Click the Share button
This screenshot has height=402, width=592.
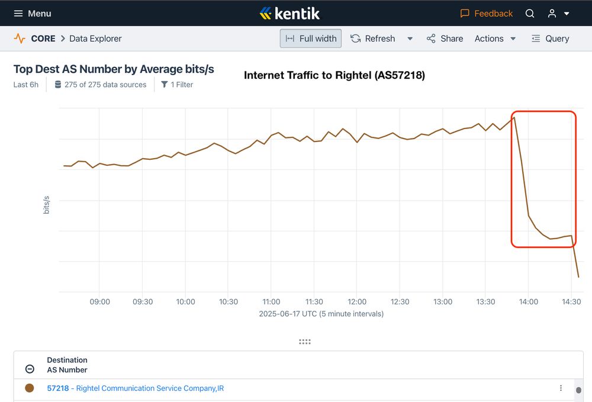tap(445, 38)
